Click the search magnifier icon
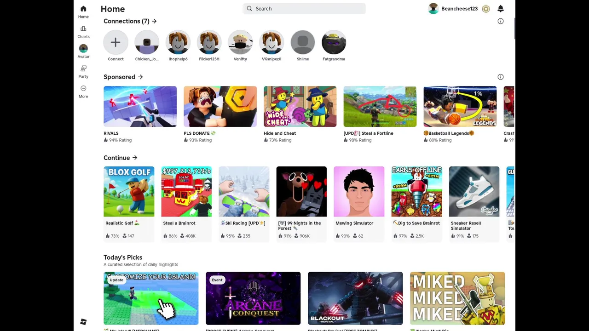 coord(249,8)
